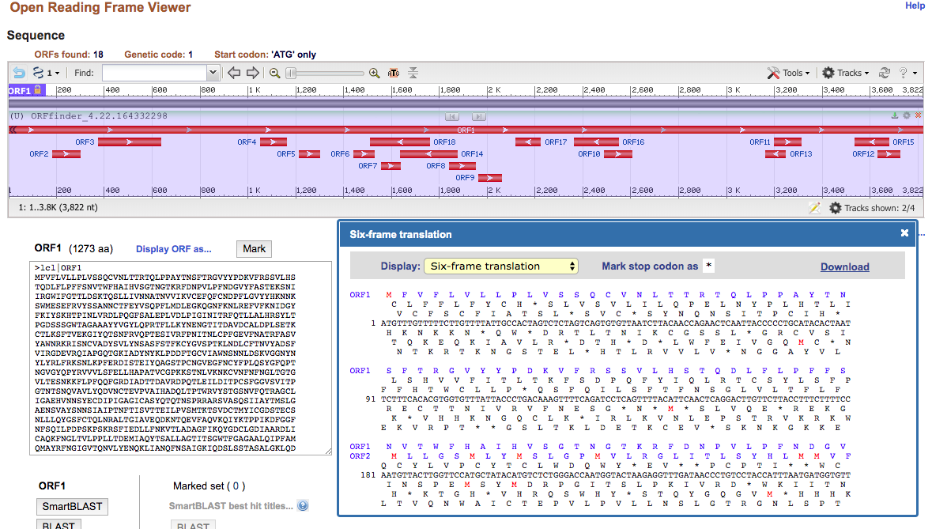Image resolution: width=932 pixels, height=529 pixels.
Task: Click the back navigation arrow in toolbar
Action: [19, 73]
